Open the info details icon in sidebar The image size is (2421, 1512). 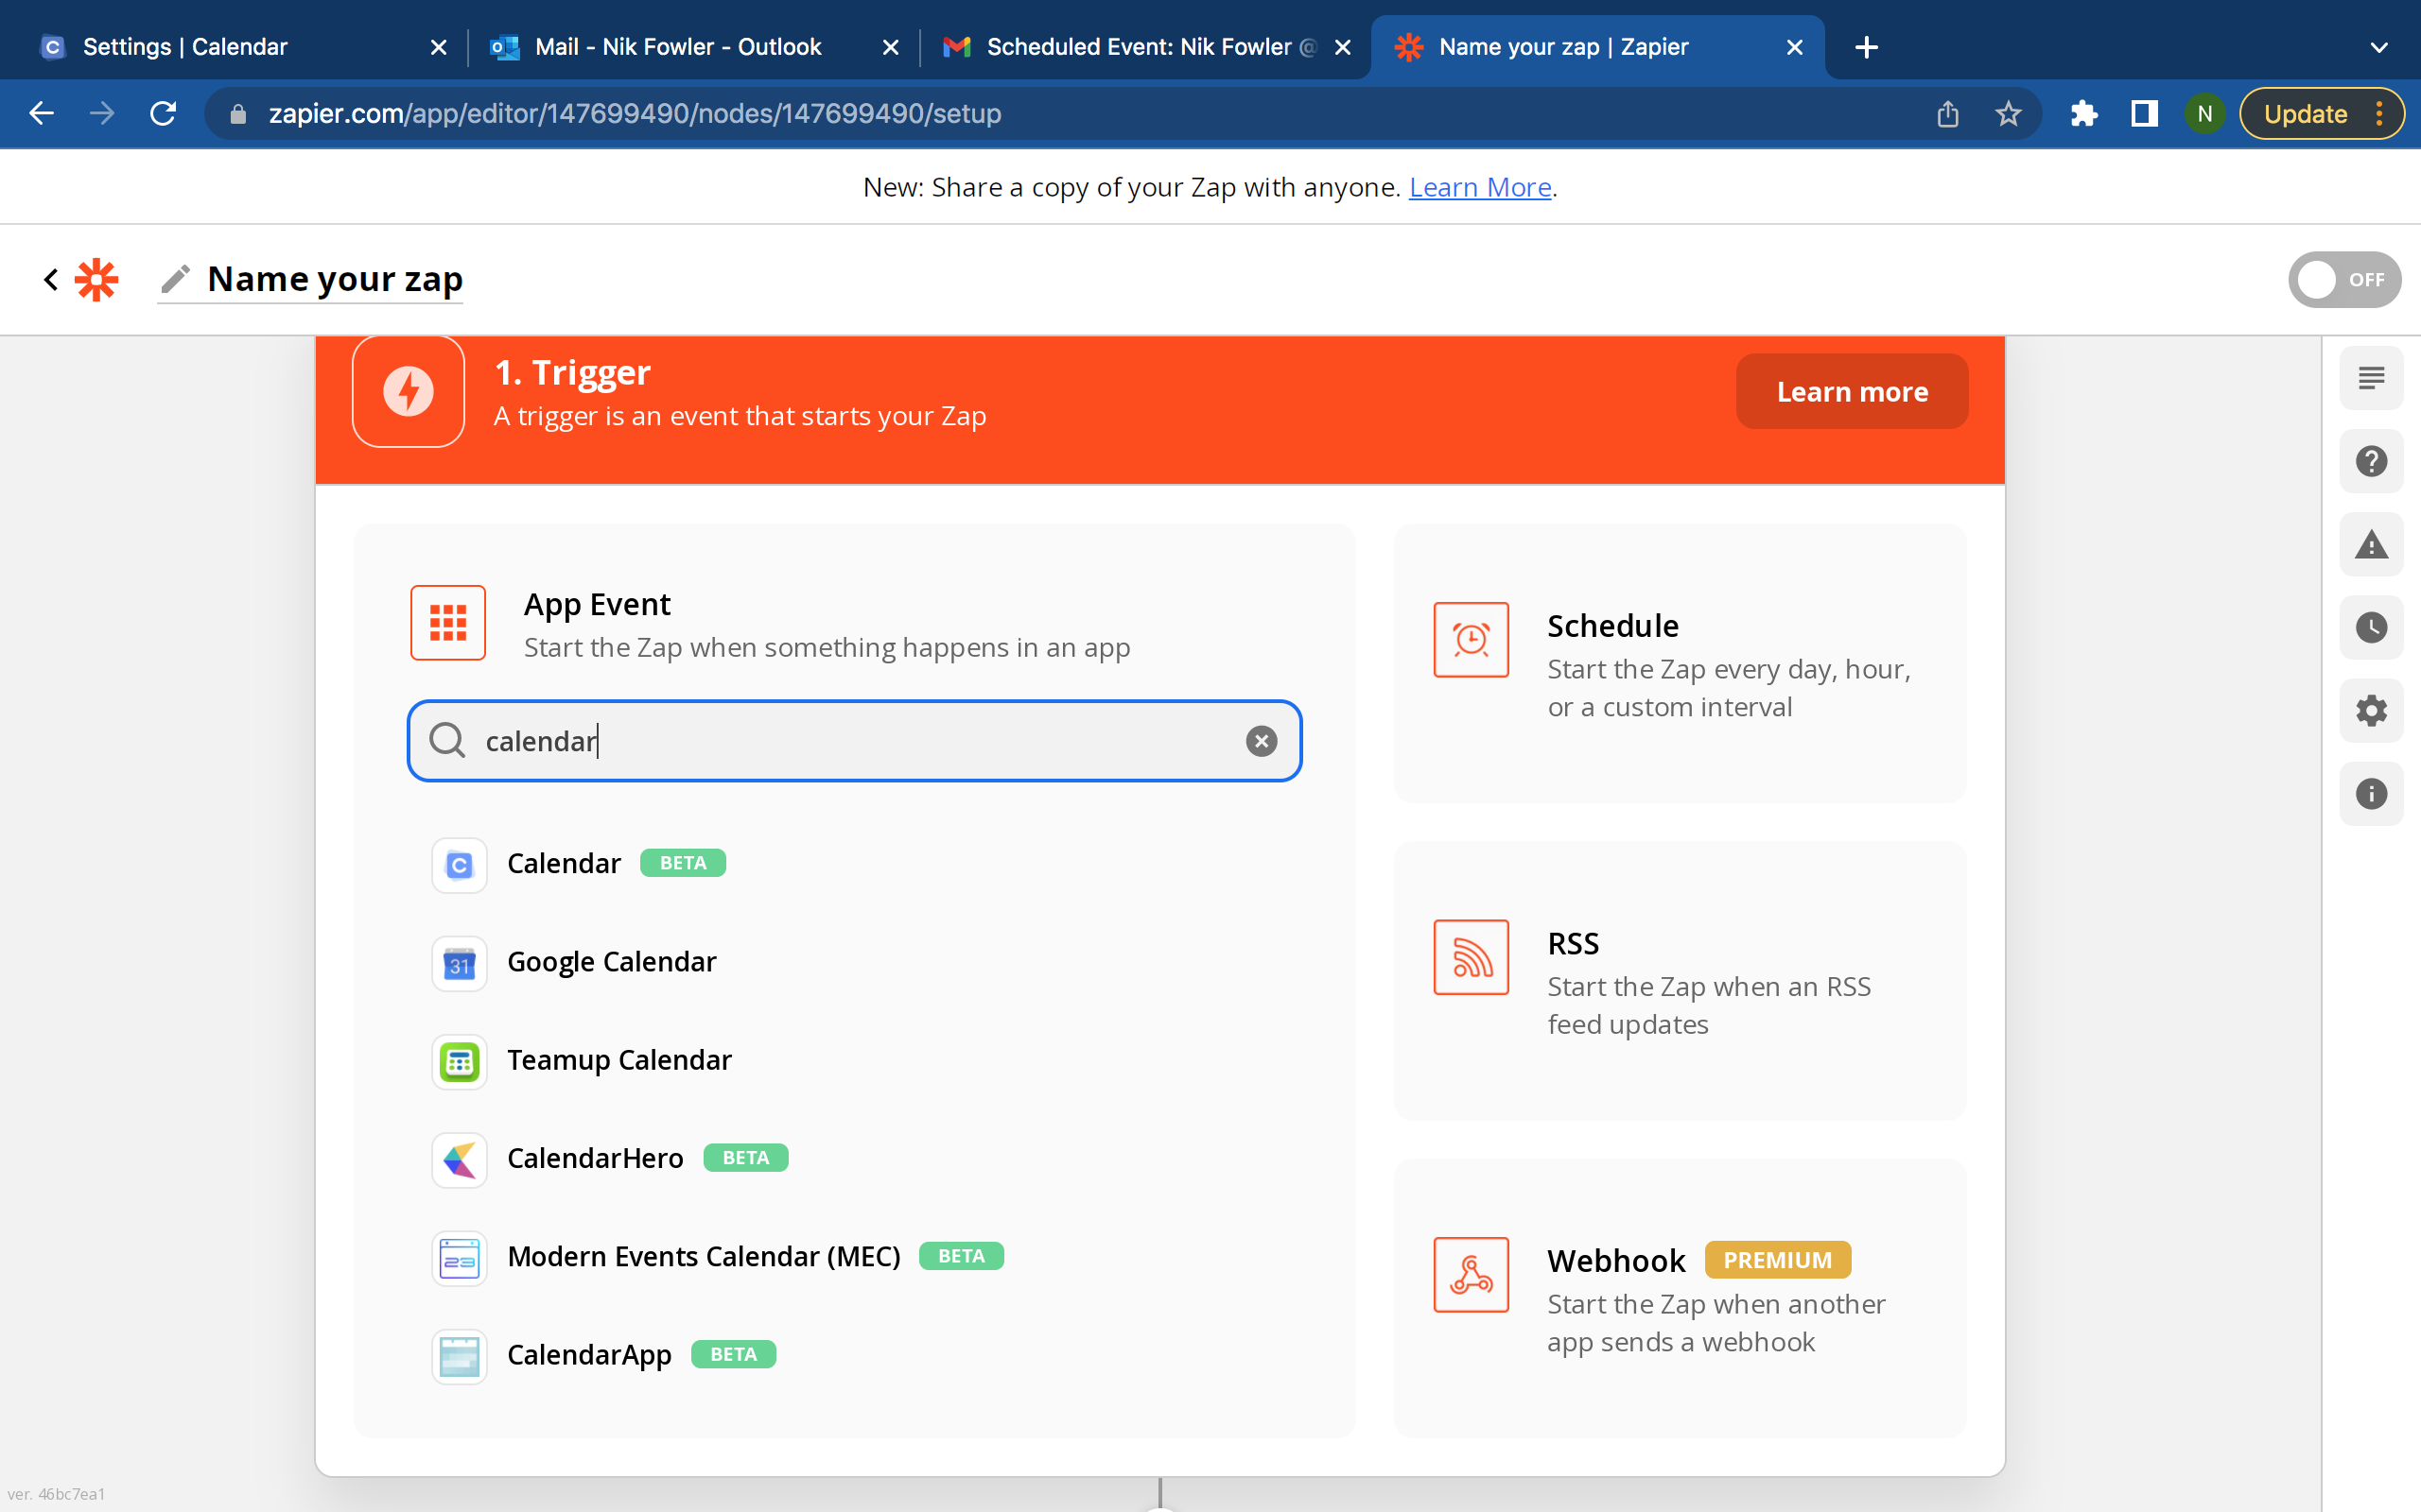tap(2371, 794)
